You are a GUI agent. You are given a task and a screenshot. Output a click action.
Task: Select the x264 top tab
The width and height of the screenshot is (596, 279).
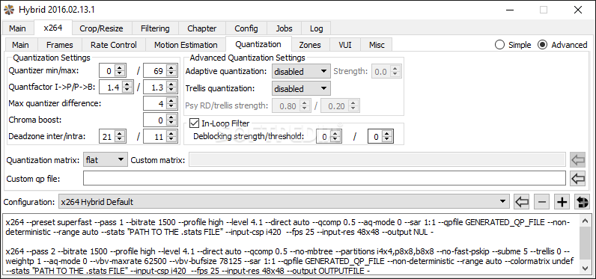(x=53, y=28)
